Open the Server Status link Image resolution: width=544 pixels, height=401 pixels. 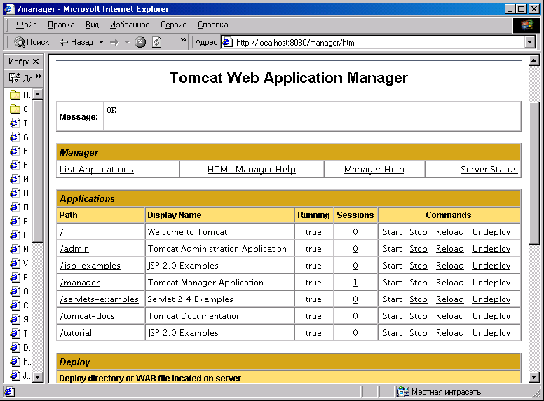click(489, 169)
